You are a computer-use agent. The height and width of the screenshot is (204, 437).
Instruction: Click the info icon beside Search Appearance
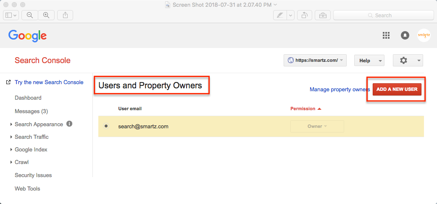point(69,124)
